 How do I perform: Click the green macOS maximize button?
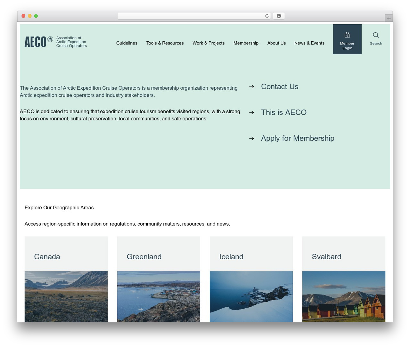36,16
